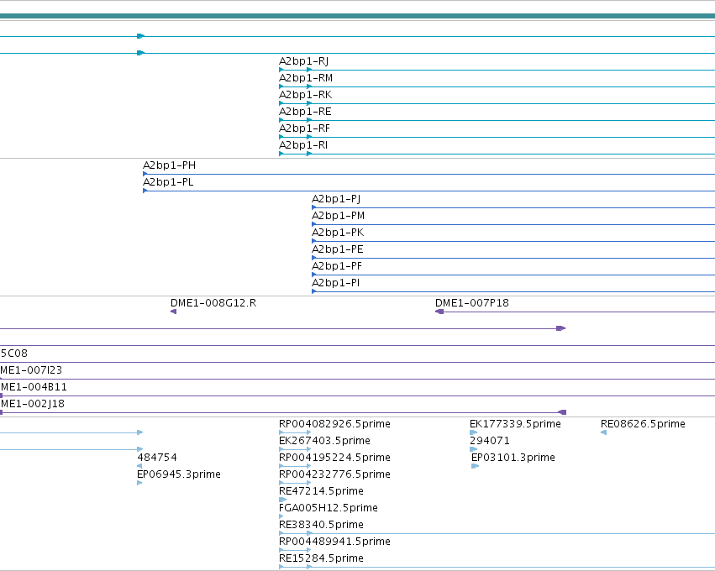Click the teal bar at the top
The height and width of the screenshot is (571, 715).
tap(358, 17)
